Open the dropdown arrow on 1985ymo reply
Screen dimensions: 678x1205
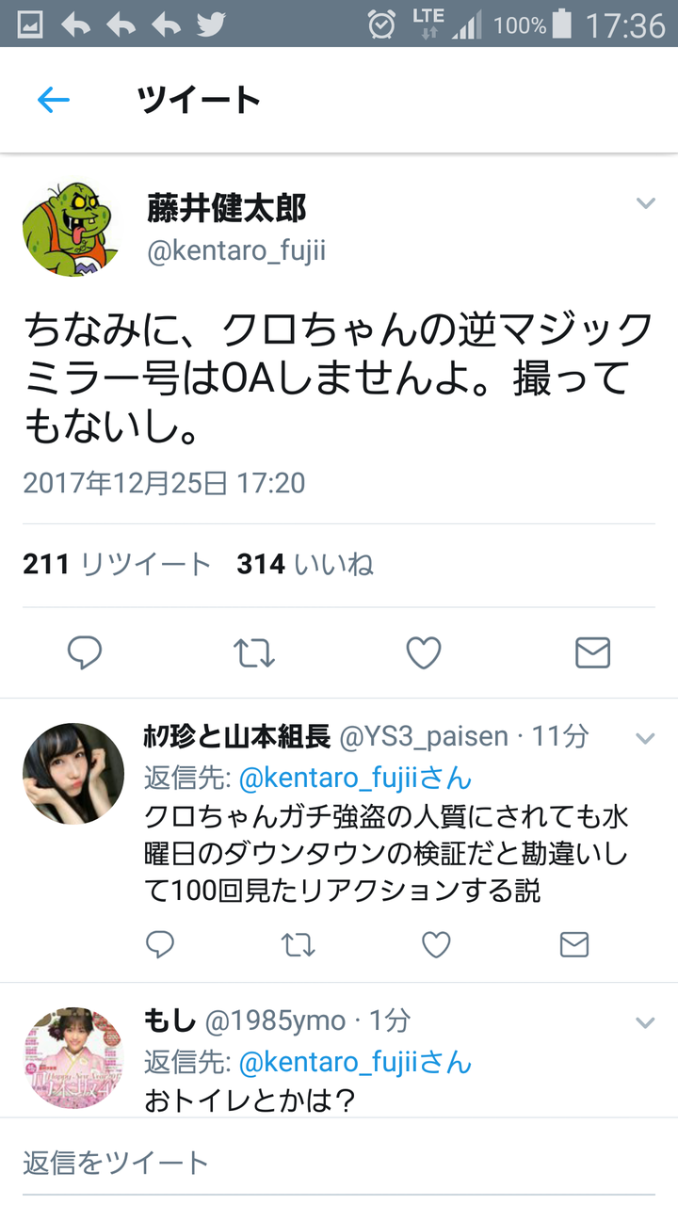(645, 1022)
